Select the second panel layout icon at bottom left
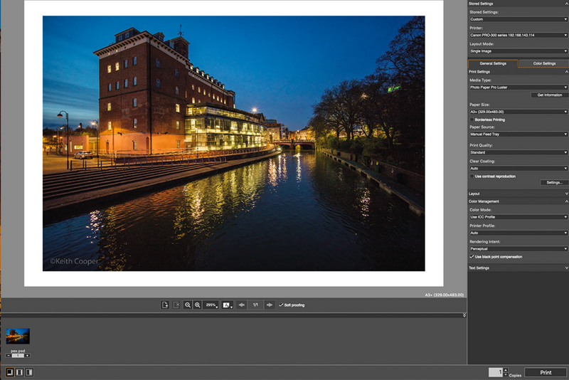 19,372
